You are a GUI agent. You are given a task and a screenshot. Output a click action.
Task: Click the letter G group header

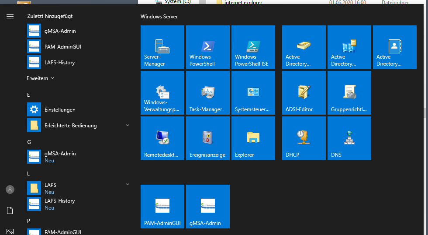tap(29, 142)
